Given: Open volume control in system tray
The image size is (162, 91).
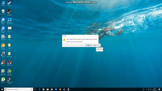Looking at the screenshot, I should (151, 89).
